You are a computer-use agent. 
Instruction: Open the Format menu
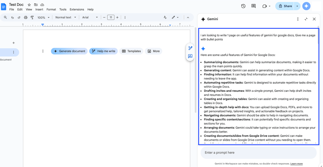pos(51,9)
